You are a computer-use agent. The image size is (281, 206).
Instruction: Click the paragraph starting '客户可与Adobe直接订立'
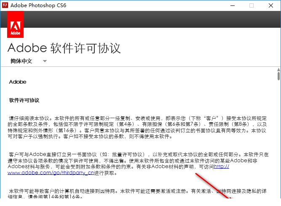coord(138,164)
